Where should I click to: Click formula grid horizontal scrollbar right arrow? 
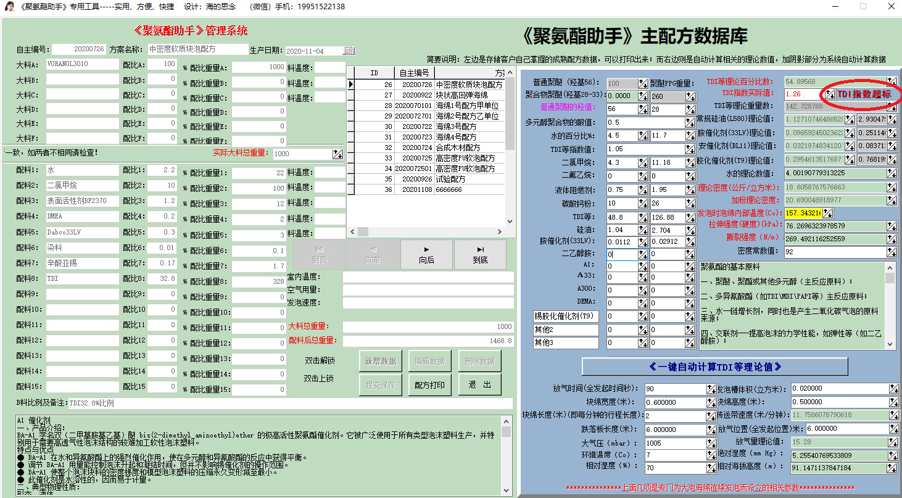click(500, 231)
